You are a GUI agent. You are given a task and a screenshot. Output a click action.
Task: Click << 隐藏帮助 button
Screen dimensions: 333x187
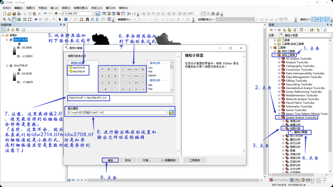click(x=168, y=160)
